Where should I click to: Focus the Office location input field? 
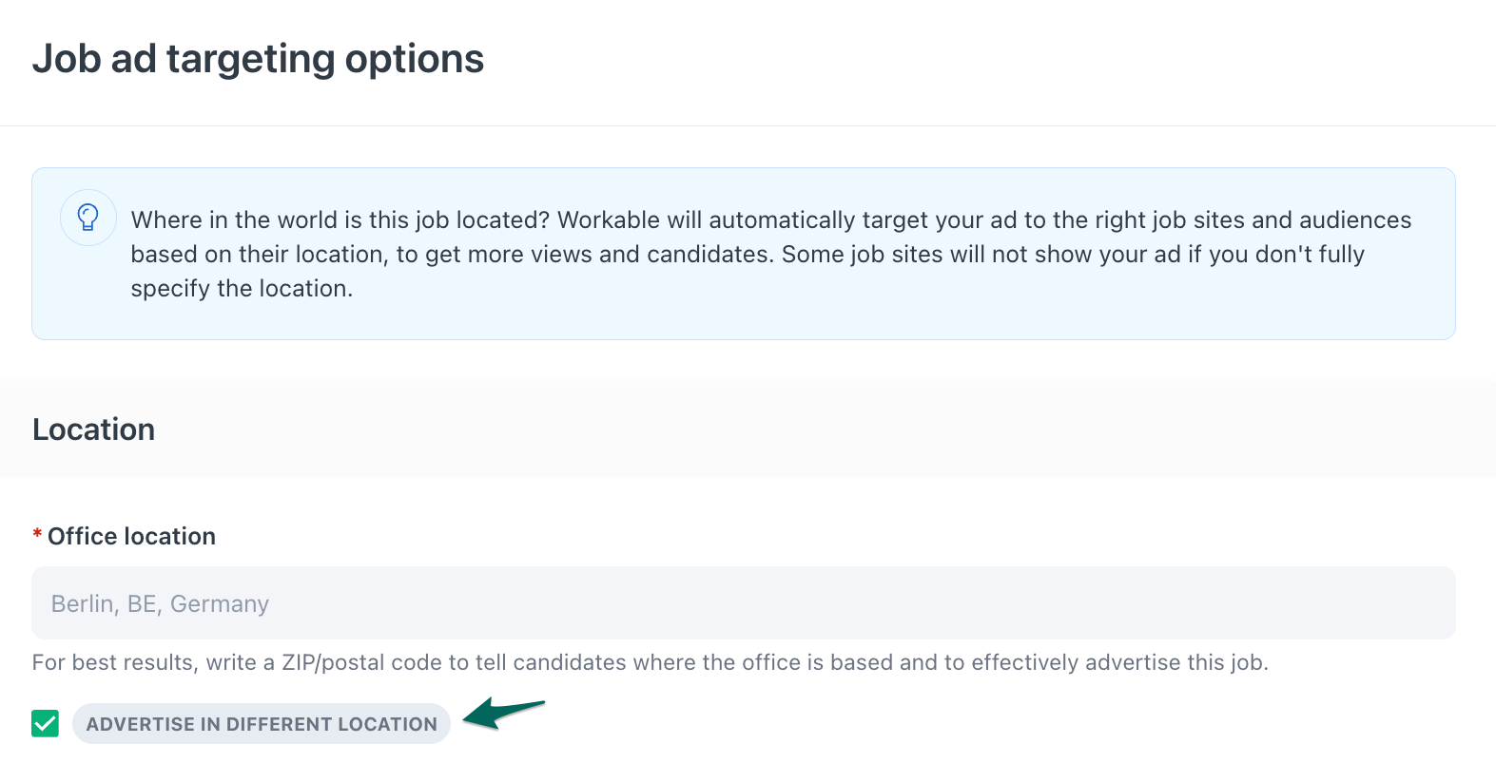743,603
